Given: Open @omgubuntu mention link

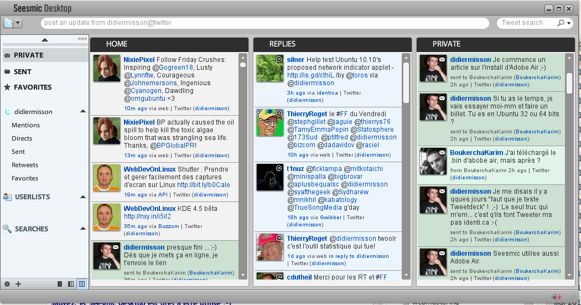Looking at the screenshot, I should click(x=145, y=99).
